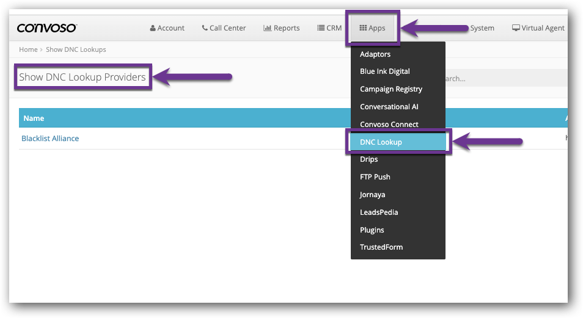The image size is (583, 318).
Task: Select Blue Ink Digital menu entry
Action: (398, 71)
